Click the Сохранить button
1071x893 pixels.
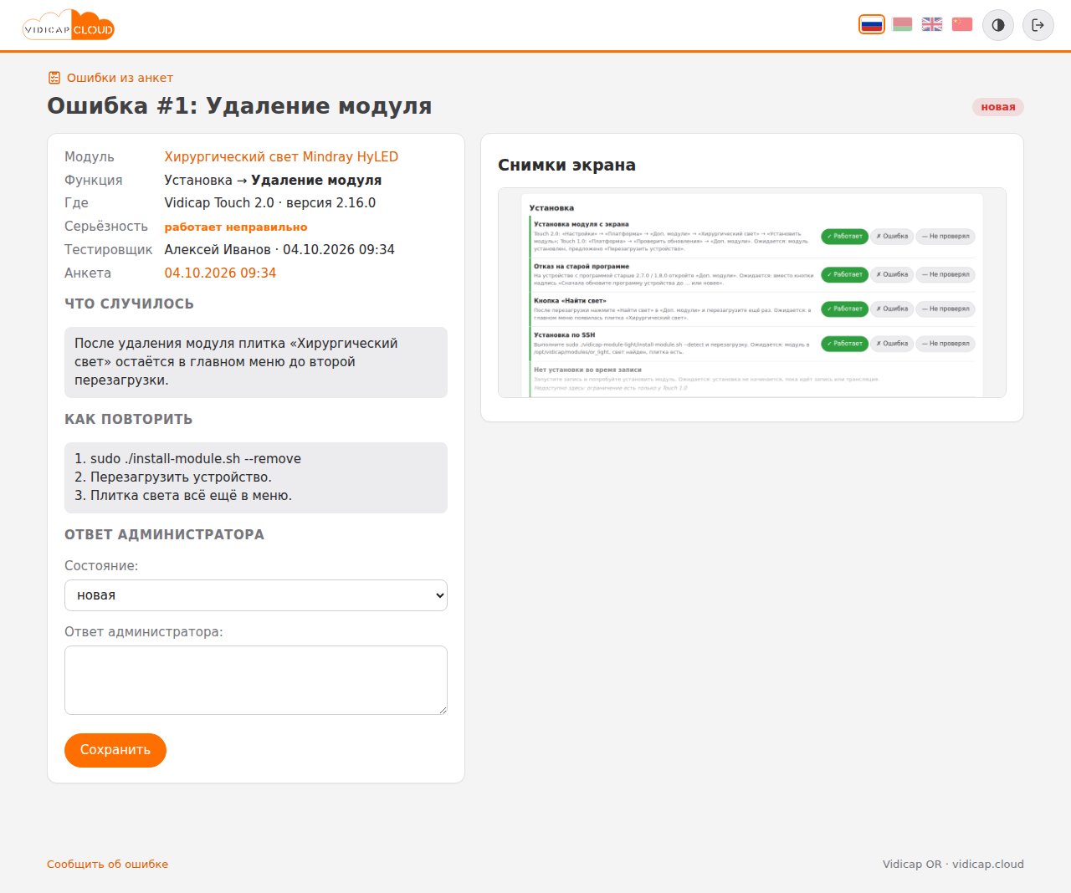115,750
